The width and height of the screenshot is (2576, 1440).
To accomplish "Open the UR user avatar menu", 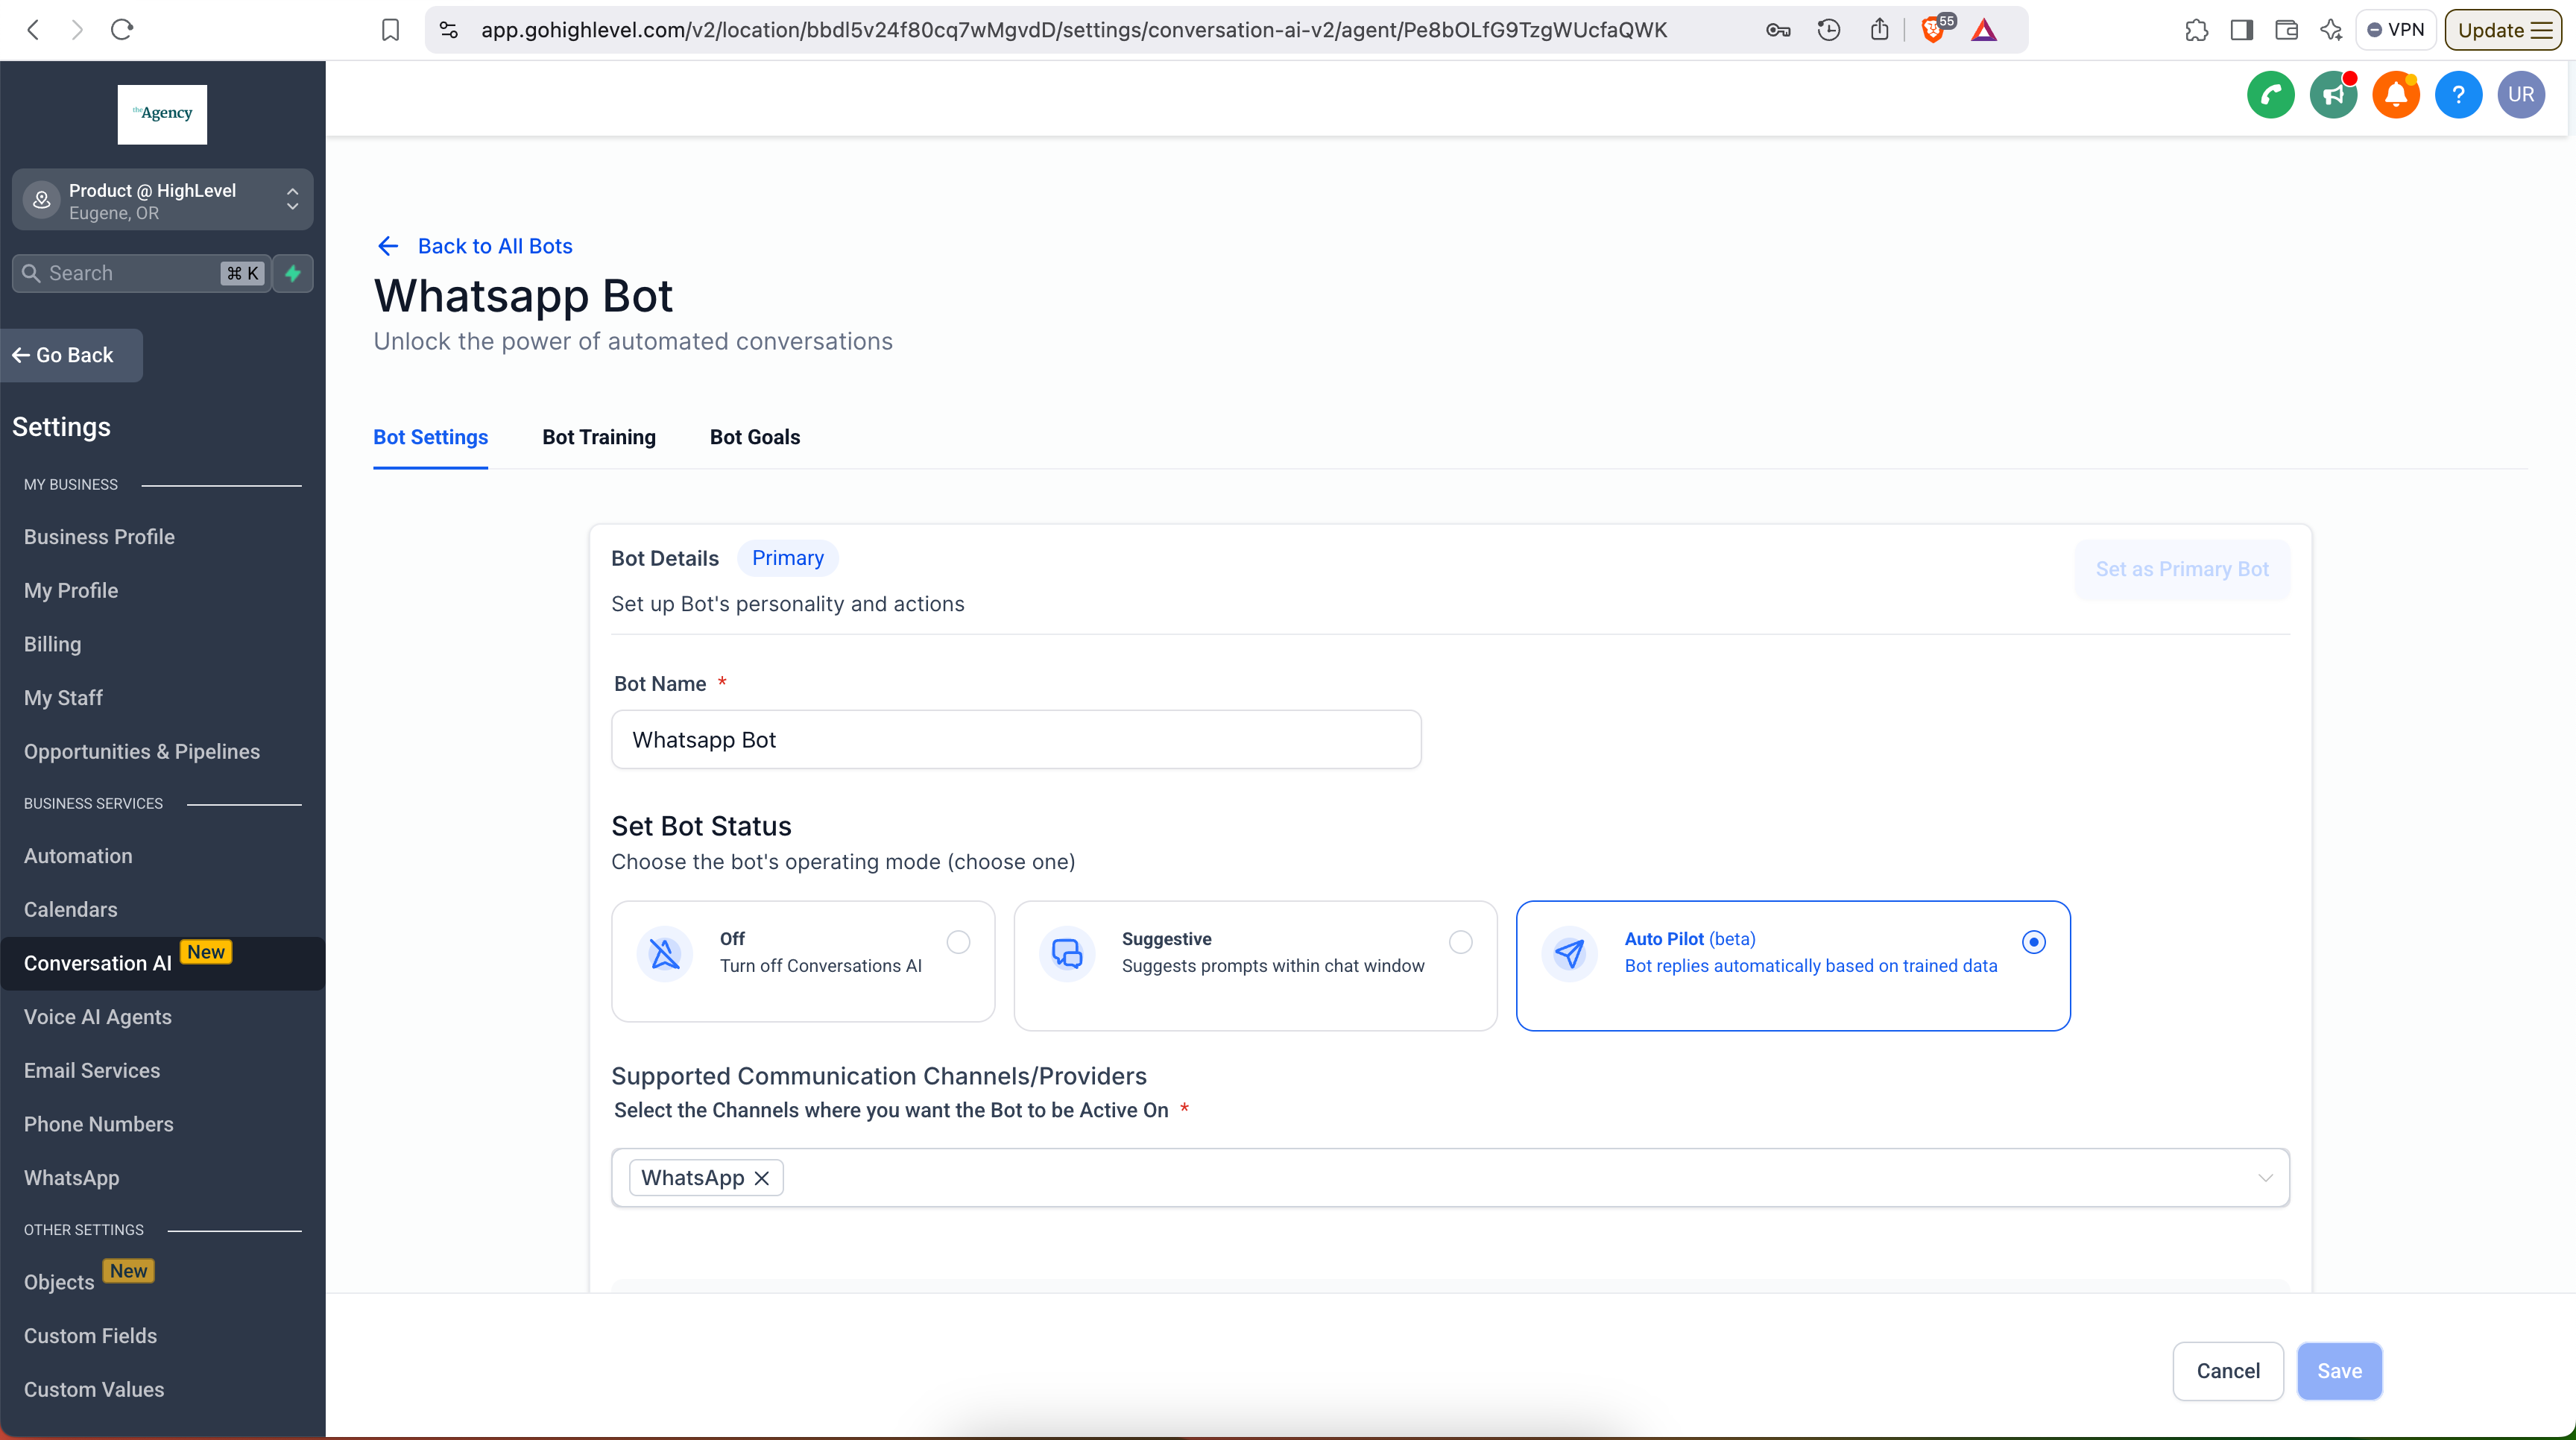I will pos(2521,95).
